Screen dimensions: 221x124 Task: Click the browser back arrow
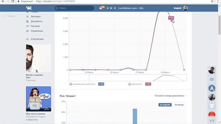coord(3,1)
